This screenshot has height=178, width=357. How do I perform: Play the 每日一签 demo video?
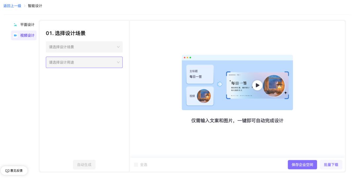257,85
